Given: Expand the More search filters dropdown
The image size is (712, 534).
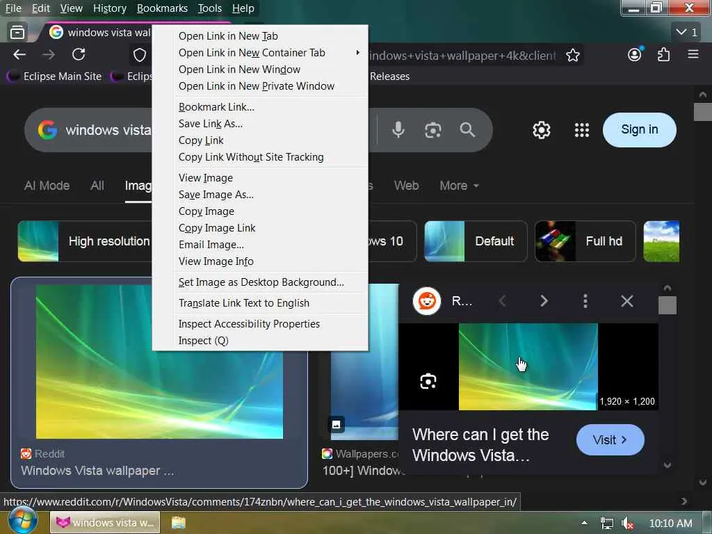Looking at the screenshot, I should 459,186.
